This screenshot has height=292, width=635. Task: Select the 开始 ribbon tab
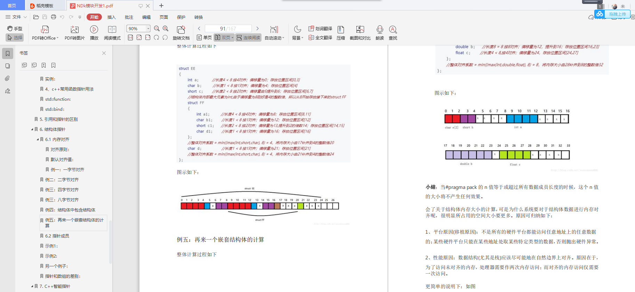[x=94, y=17]
